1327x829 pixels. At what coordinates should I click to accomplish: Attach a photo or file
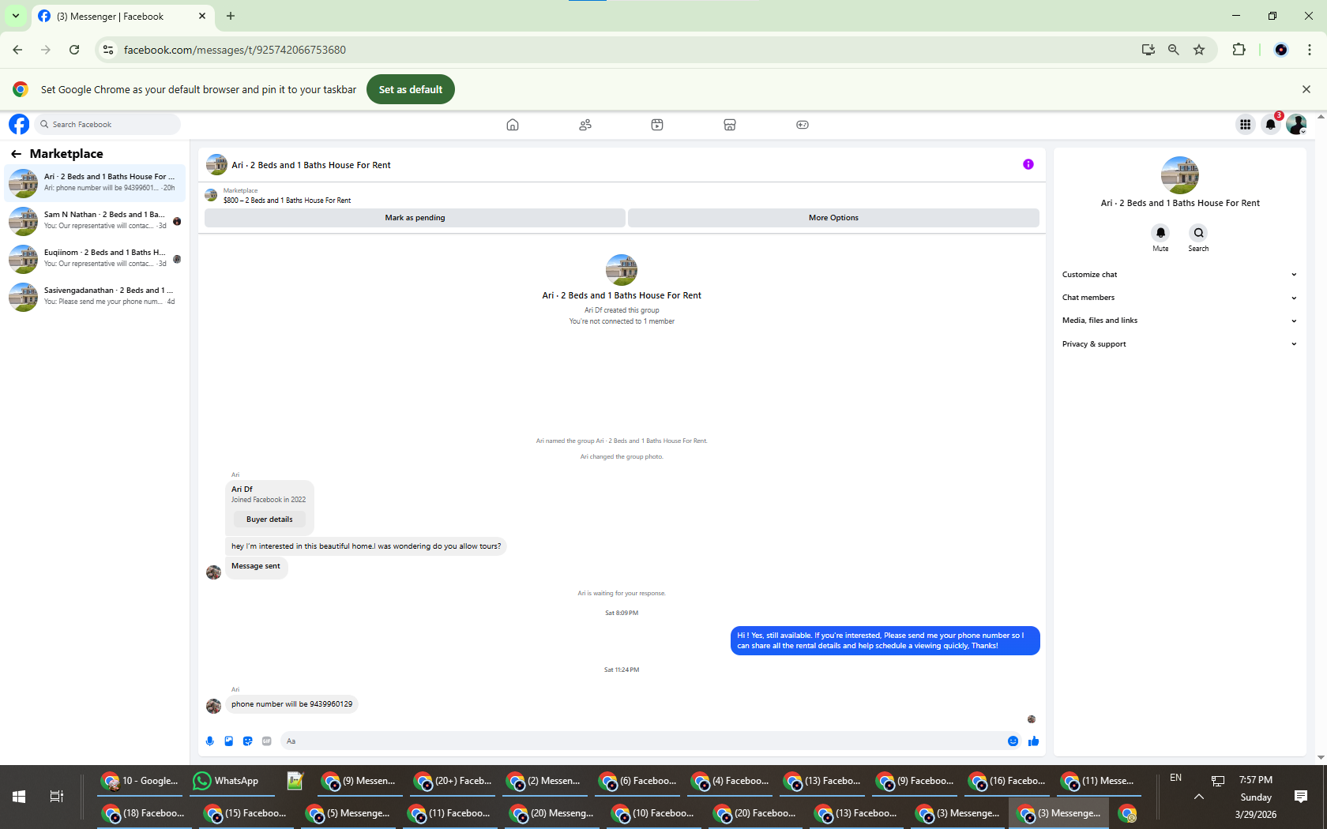coord(229,741)
